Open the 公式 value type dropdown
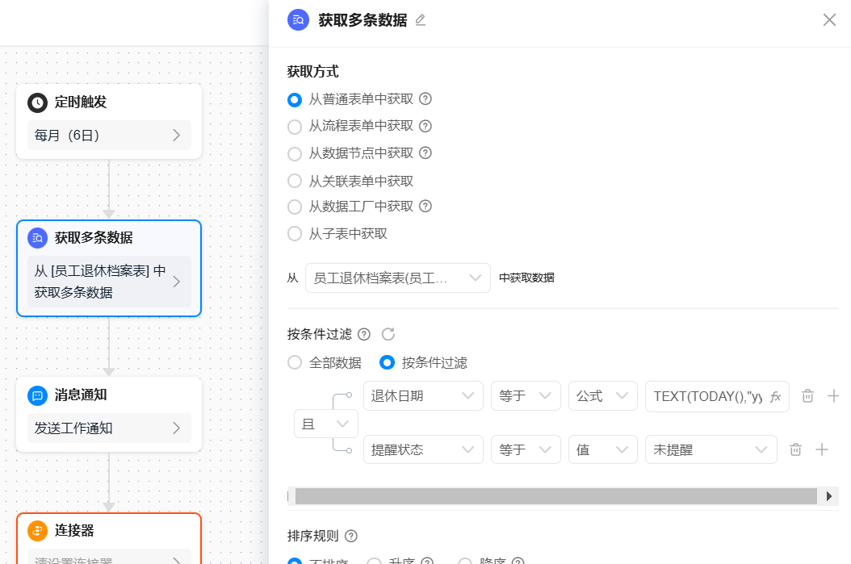Viewport: 851px width, 564px height. point(603,396)
